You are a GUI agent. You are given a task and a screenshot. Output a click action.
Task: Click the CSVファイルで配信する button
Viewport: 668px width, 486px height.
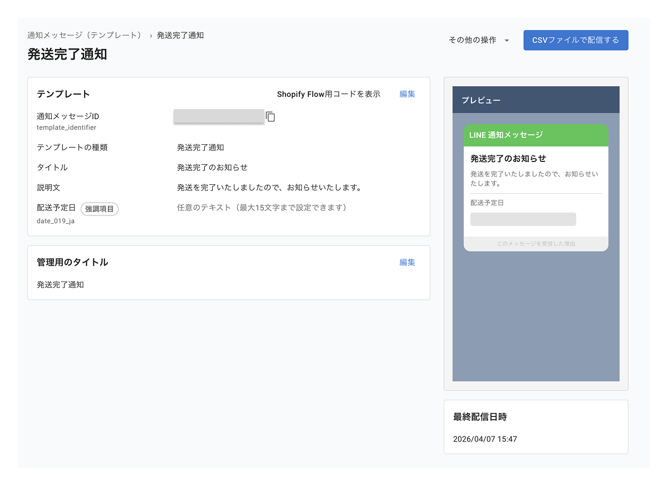[576, 40]
